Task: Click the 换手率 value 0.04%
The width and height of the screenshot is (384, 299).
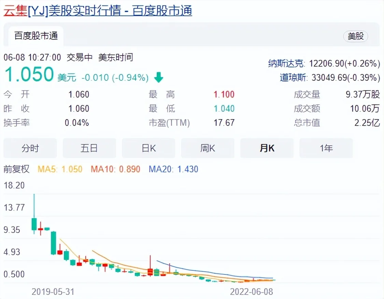Action: pyautogui.click(x=77, y=123)
